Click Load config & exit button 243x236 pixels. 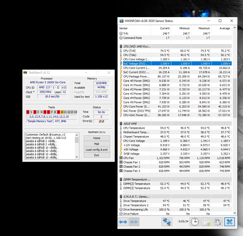click(x=97, y=150)
